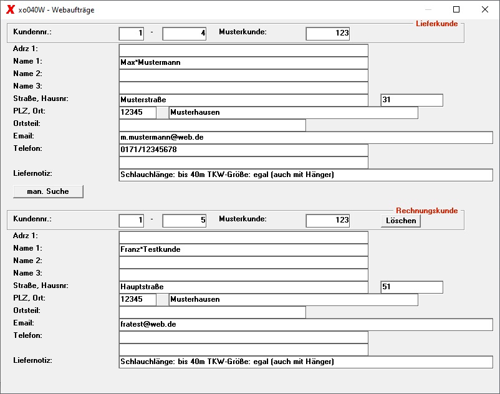The height and width of the screenshot is (394, 500).
Task: Click the Straße, Hausnr label in Rechnungskunde section
Action: (41, 286)
